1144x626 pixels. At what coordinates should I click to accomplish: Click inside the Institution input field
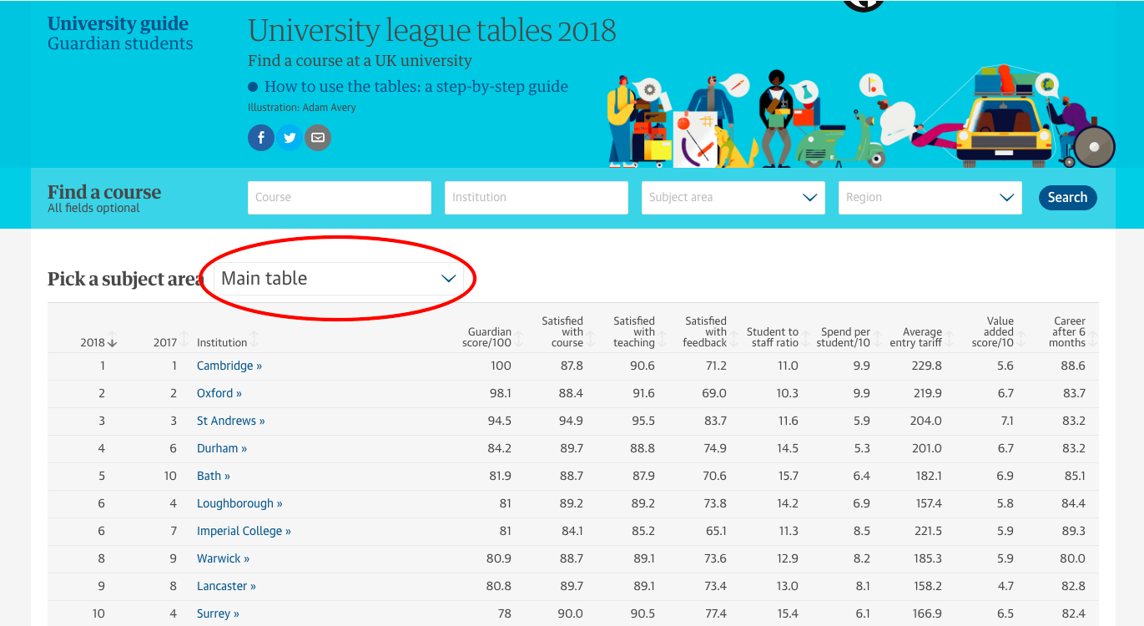[x=536, y=197]
